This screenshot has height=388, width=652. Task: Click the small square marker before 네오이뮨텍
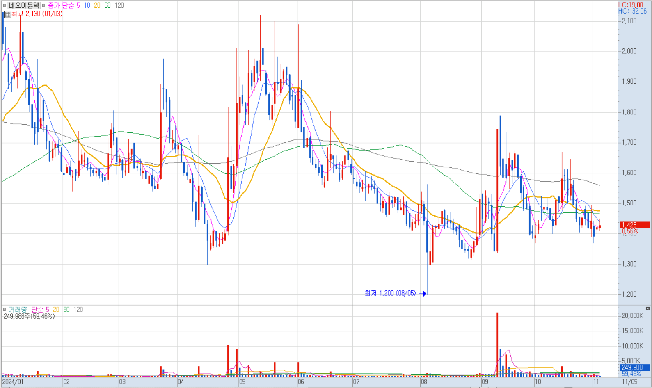4,5
